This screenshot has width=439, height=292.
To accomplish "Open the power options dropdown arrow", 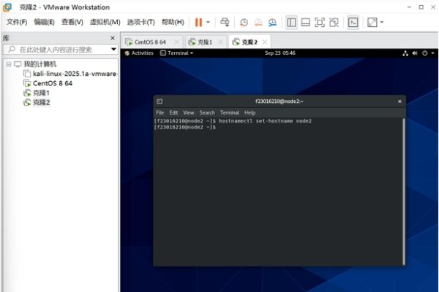I will (x=208, y=23).
